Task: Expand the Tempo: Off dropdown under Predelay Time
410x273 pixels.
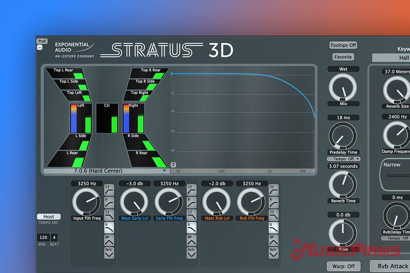Action: tap(343, 159)
